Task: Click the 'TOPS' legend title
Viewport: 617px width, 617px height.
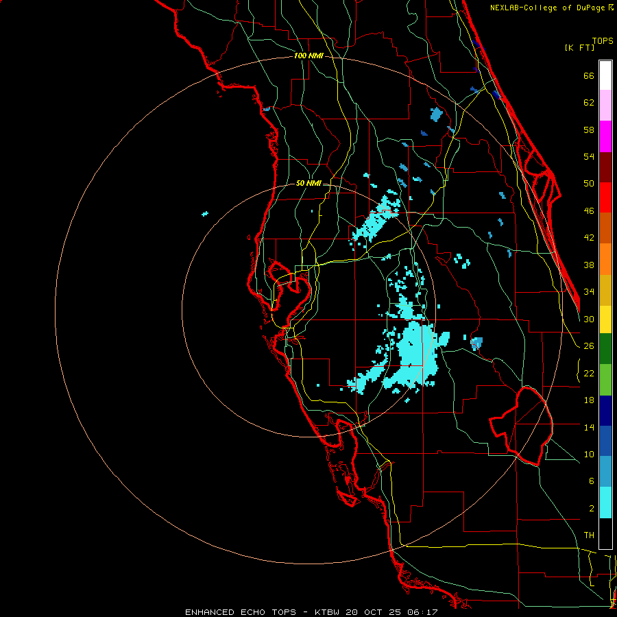Action: pyautogui.click(x=603, y=40)
